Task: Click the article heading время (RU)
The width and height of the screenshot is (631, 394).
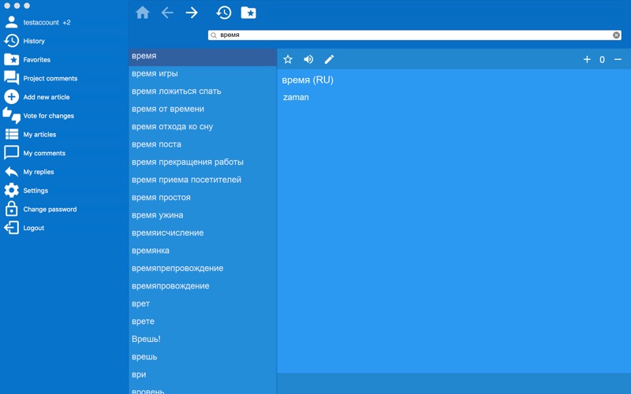Action: pos(308,80)
